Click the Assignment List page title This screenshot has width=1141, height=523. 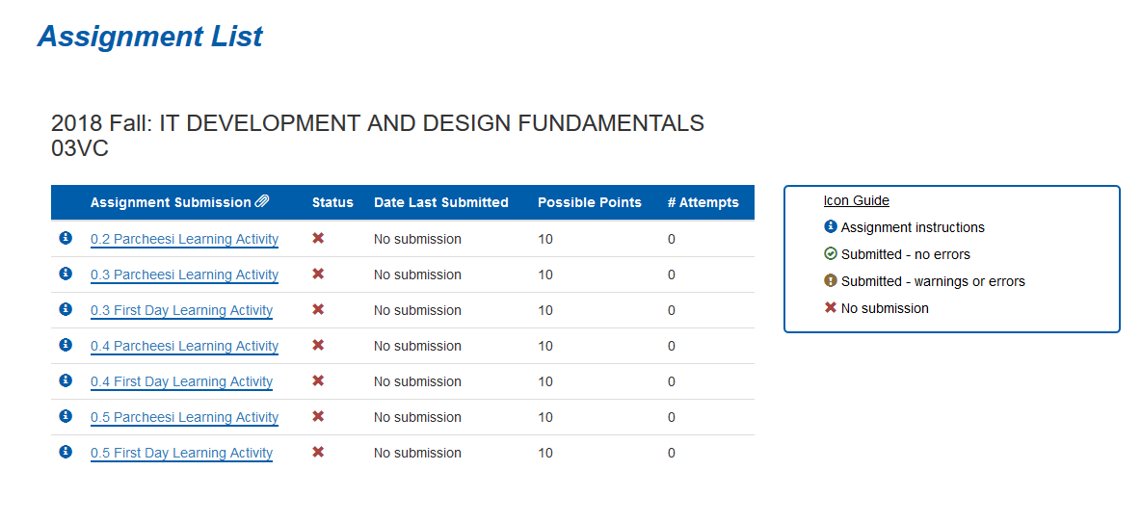[150, 36]
